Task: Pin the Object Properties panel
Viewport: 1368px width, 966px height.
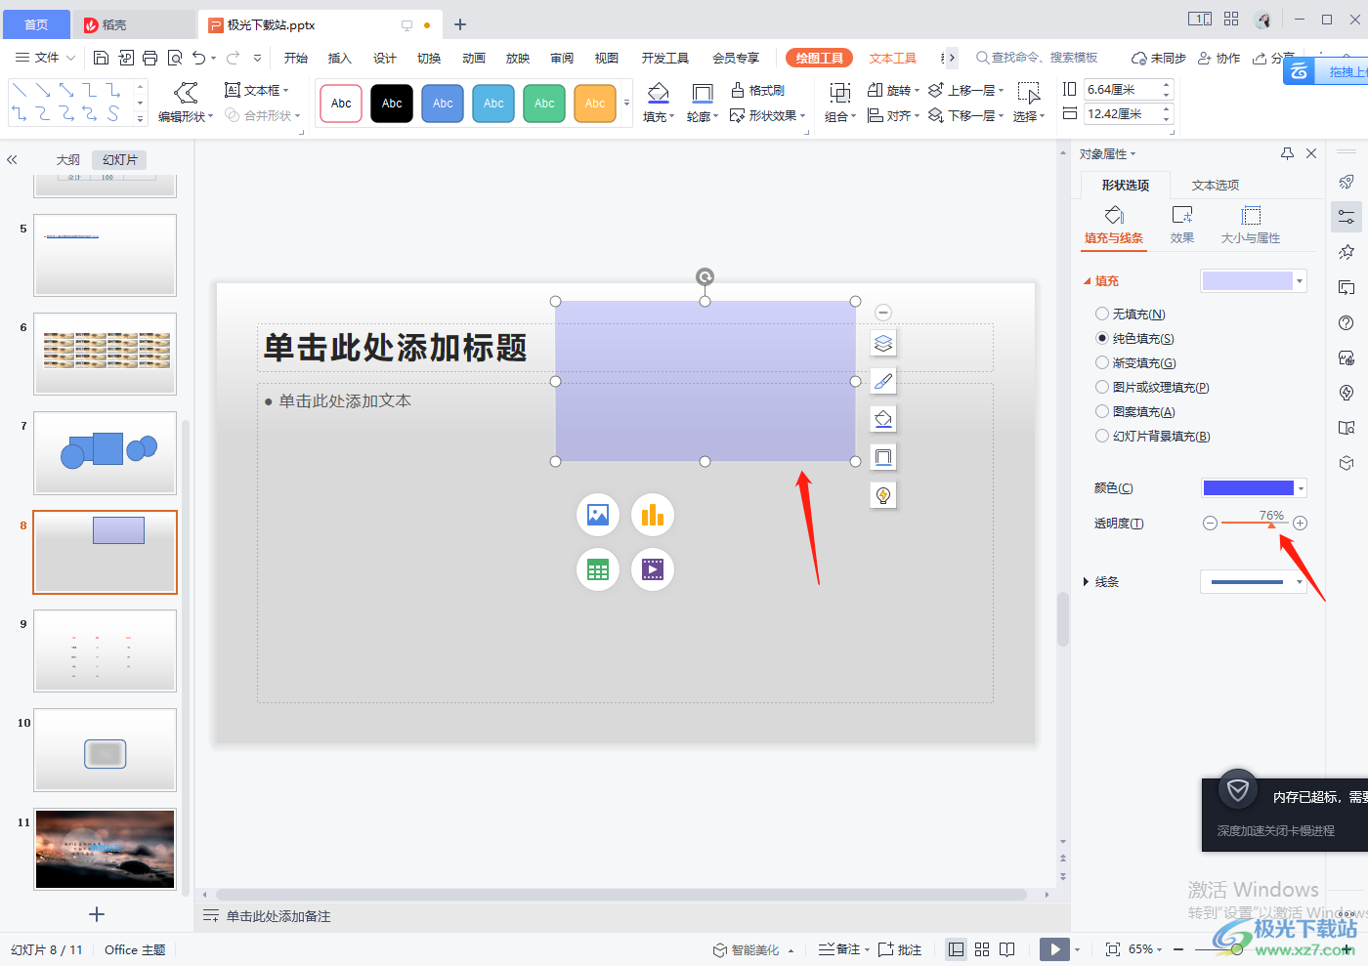Action: pos(1287,153)
